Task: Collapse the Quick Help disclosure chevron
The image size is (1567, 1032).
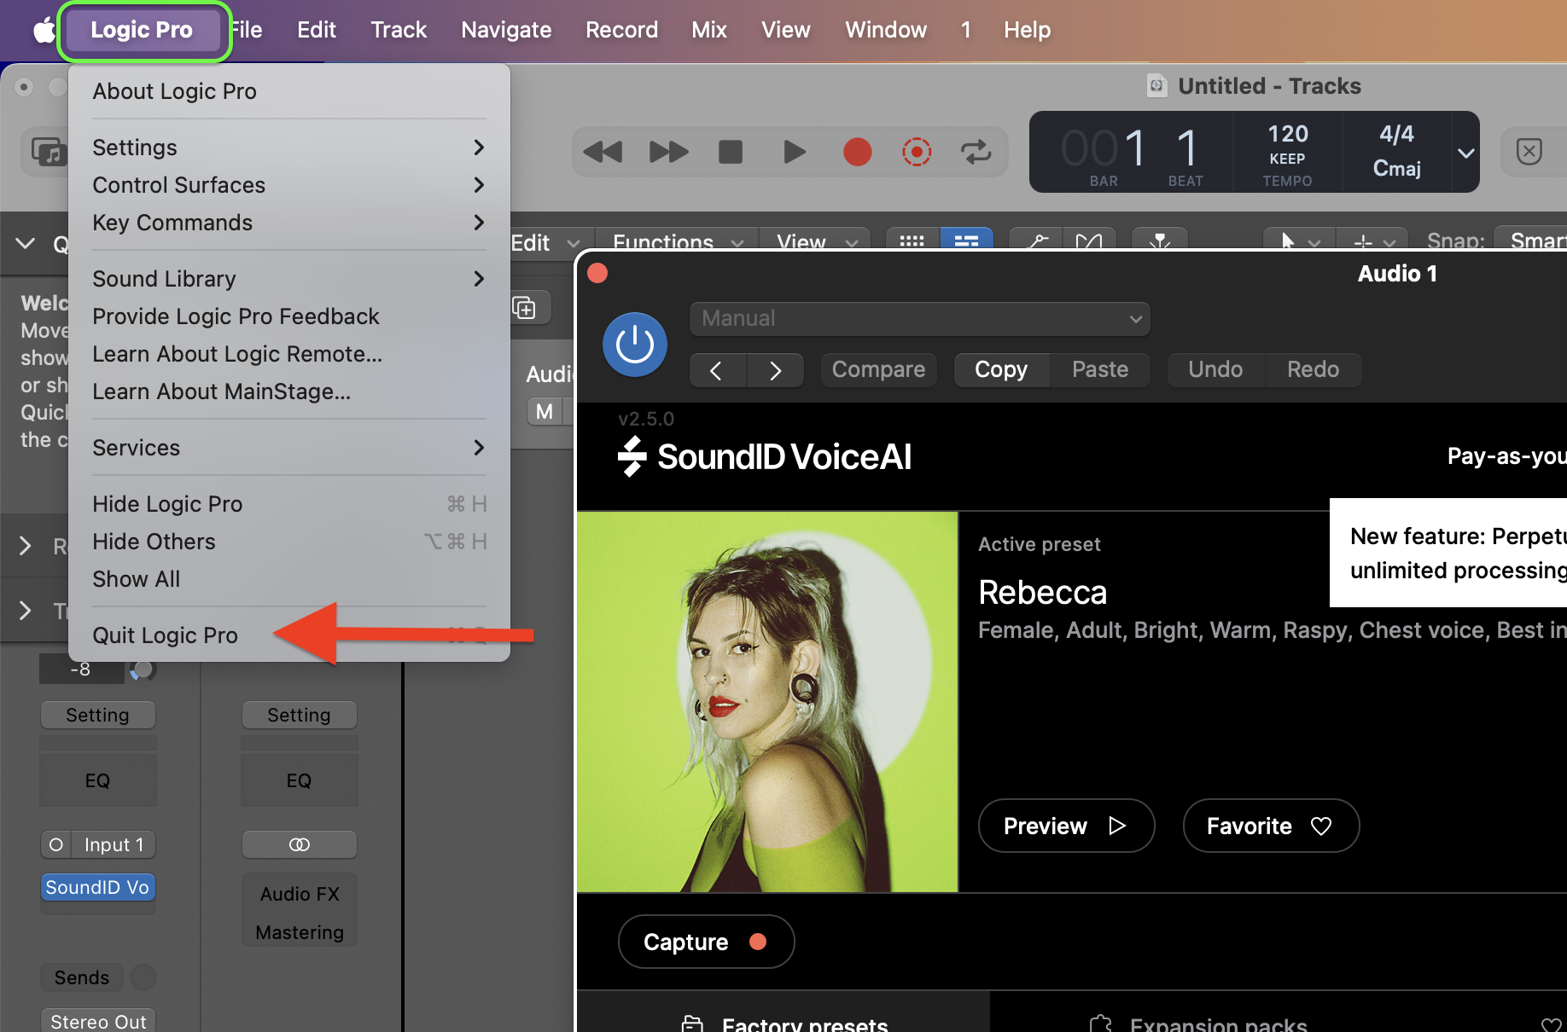Action: [26, 244]
